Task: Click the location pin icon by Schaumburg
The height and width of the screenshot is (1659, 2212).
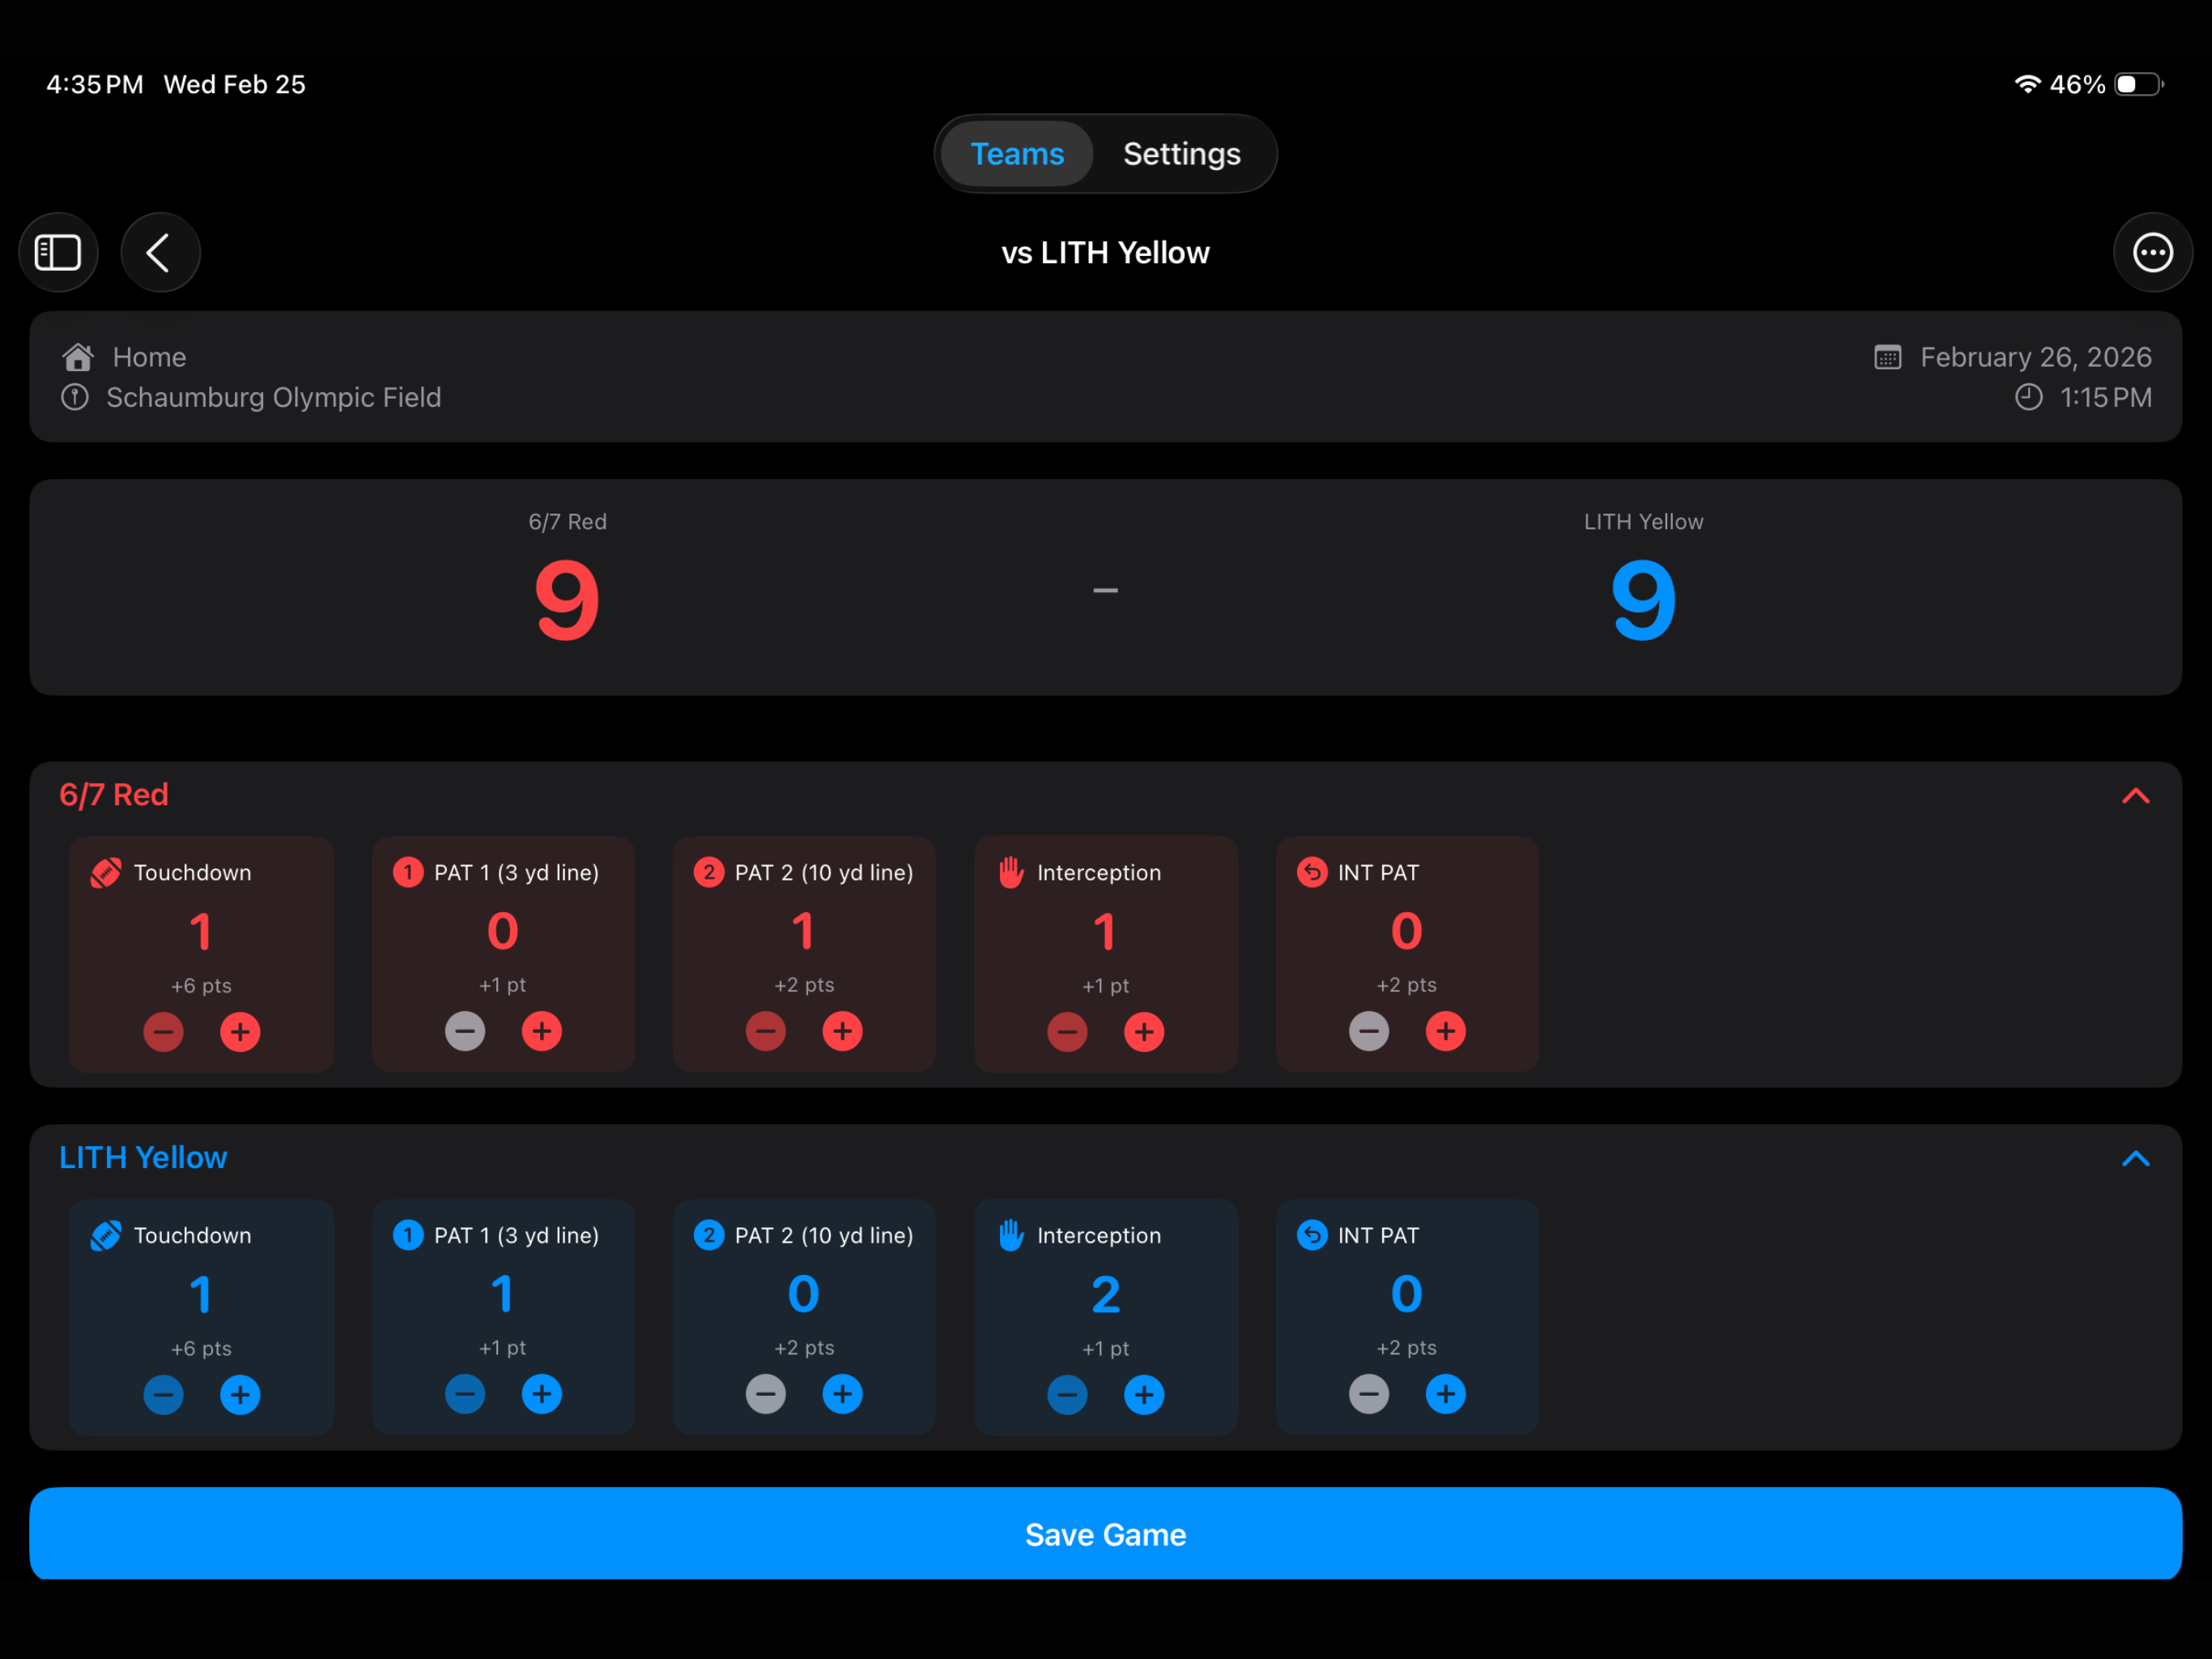Action: (x=75, y=397)
